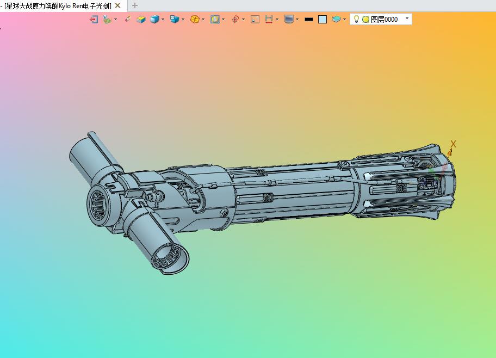Expand the shaded cube display dropdown
This screenshot has height=358, width=496.
tap(163, 19)
